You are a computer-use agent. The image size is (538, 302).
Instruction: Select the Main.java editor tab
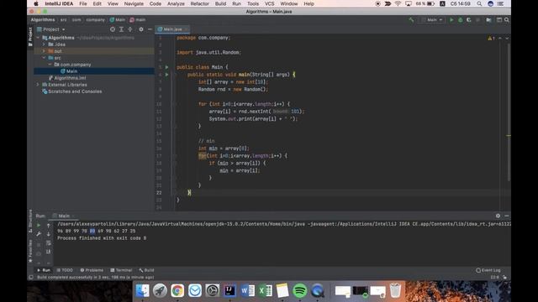tap(172, 29)
